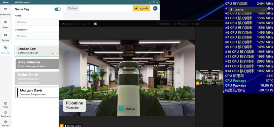Open the presenter layout dropdown in meeting

(163, 24)
